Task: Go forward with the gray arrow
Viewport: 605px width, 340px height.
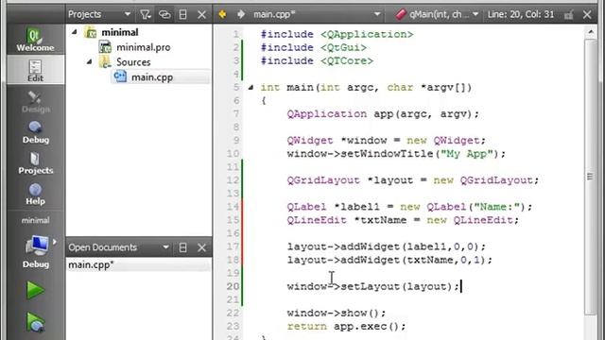Action: [x=241, y=15]
